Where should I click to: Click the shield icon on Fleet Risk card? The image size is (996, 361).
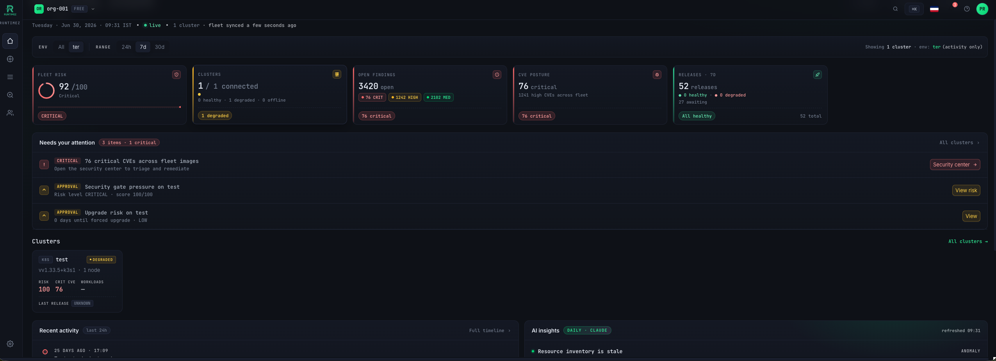176,75
